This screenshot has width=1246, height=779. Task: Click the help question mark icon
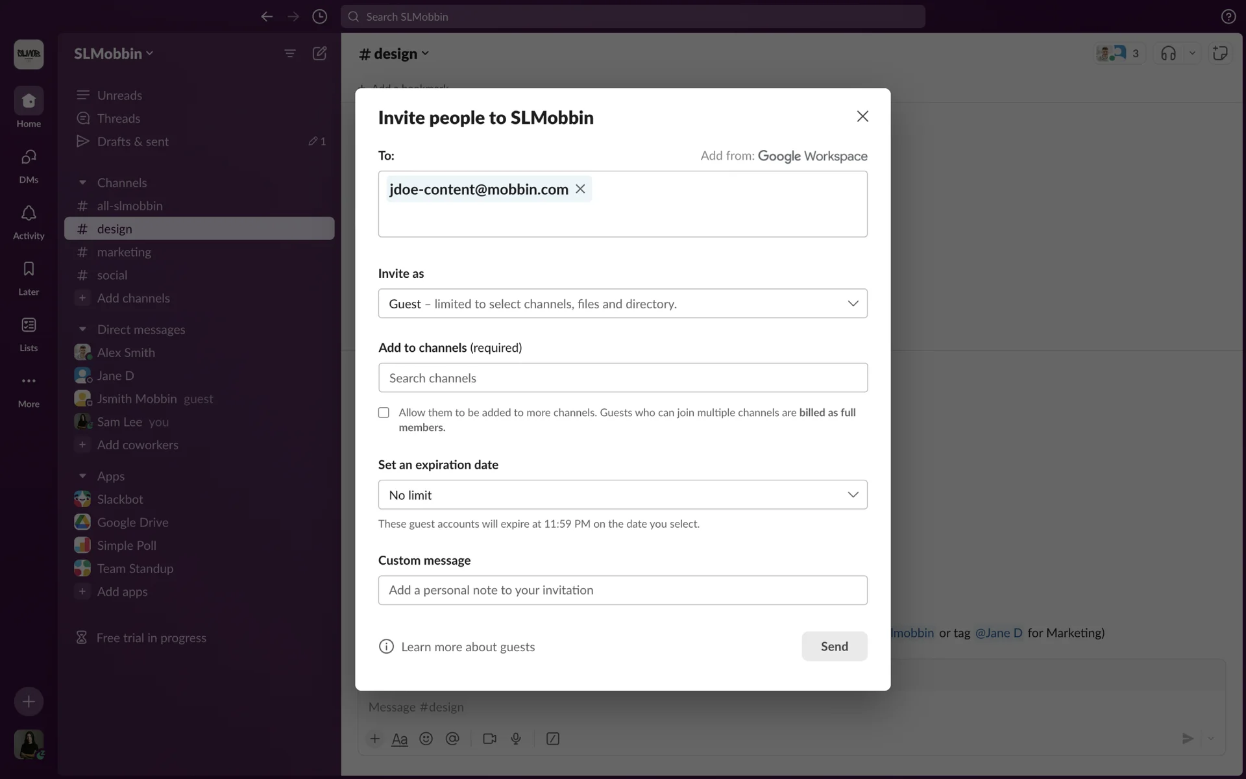[x=1228, y=17]
